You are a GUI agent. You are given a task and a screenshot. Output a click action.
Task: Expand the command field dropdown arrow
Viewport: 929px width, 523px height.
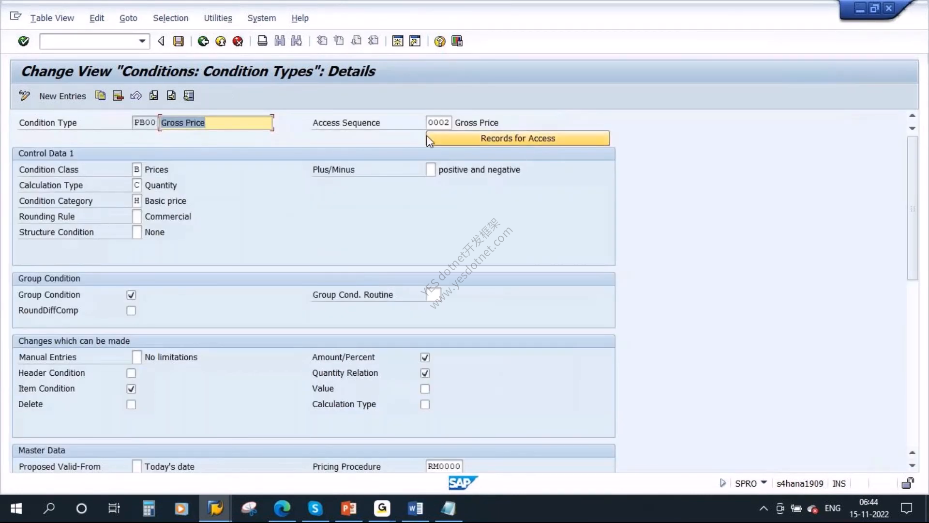(x=142, y=41)
